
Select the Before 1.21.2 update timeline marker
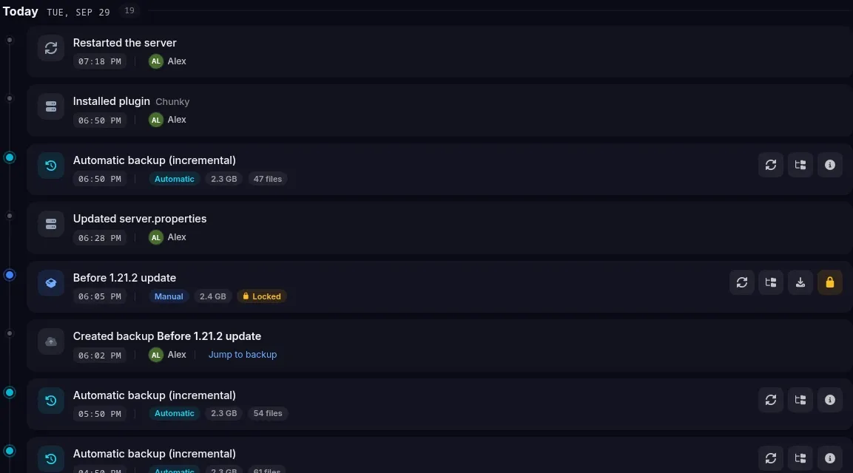(10, 275)
